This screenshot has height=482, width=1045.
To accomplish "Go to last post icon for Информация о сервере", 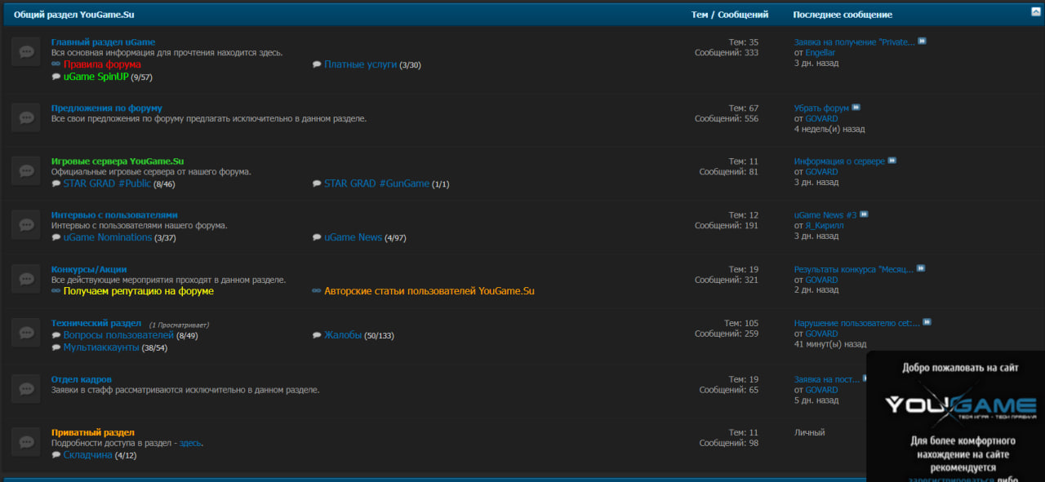I will [x=892, y=161].
